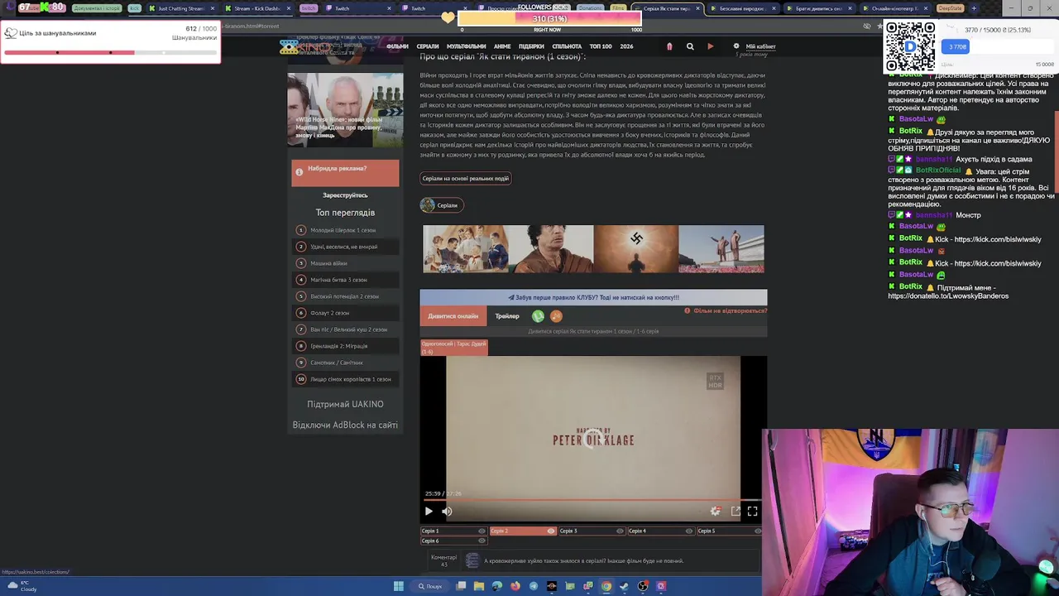
Task: Open tag Серіали на основі реальних подій
Action: [466, 178]
